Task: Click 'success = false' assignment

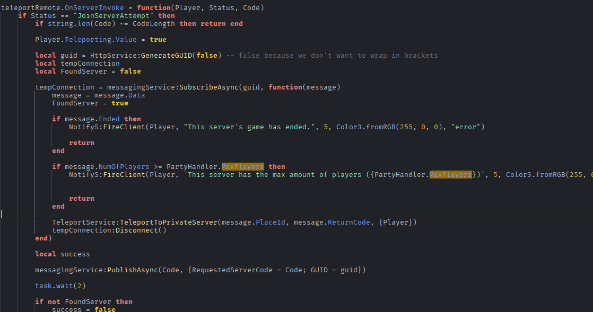Action: point(84,309)
